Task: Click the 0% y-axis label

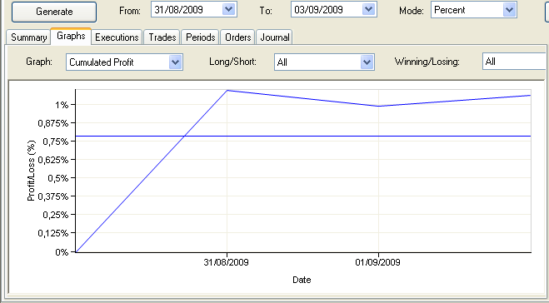Action: coord(62,252)
